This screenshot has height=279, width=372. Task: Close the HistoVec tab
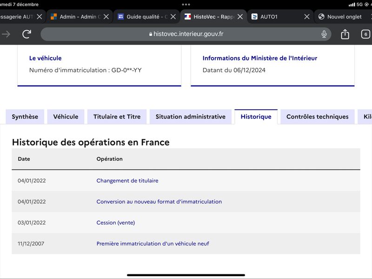pos(240,17)
